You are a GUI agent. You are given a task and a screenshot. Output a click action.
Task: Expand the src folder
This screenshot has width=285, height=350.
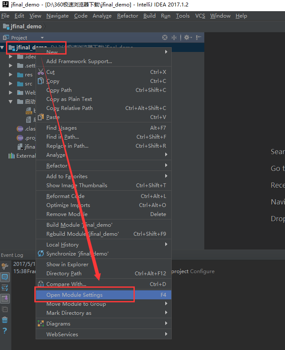(10, 83)
